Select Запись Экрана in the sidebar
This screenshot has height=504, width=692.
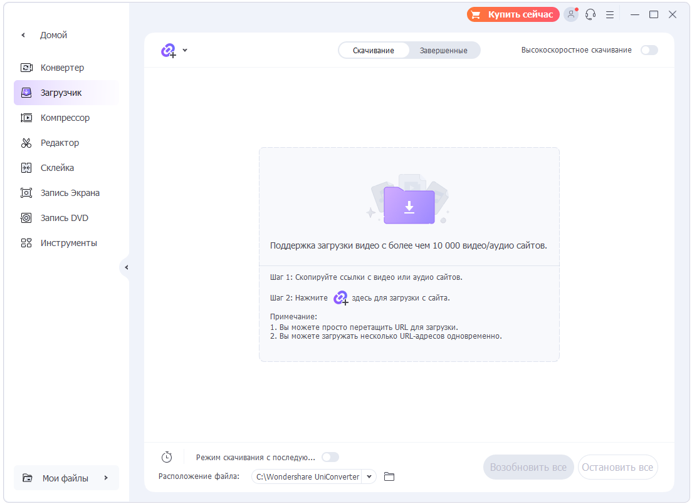(66, 193)
